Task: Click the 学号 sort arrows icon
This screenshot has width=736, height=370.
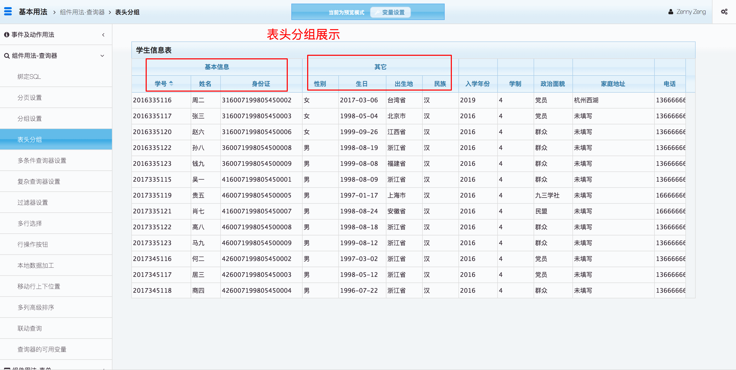Action: point(171,84)
